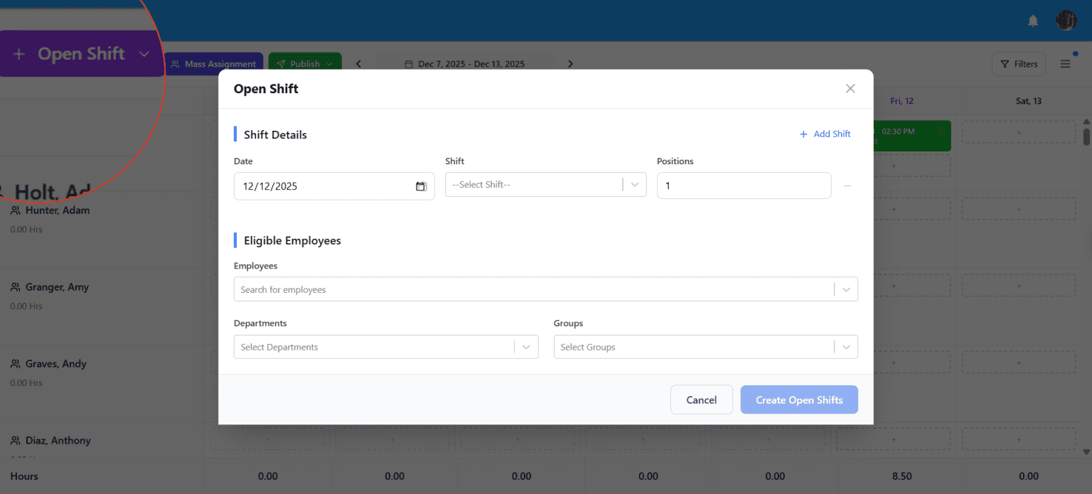The height and width of the screenshot is (494, 1092).
Task: Click the Fri, 12 column header
Action: (901, 101)
